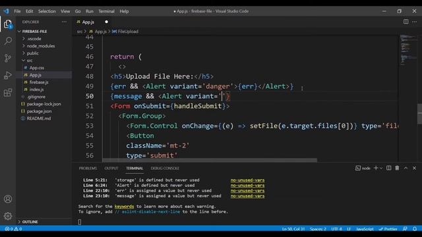Change indentation via Spaces: 2
Screen dimensions: 422x237
coord(318,229)
